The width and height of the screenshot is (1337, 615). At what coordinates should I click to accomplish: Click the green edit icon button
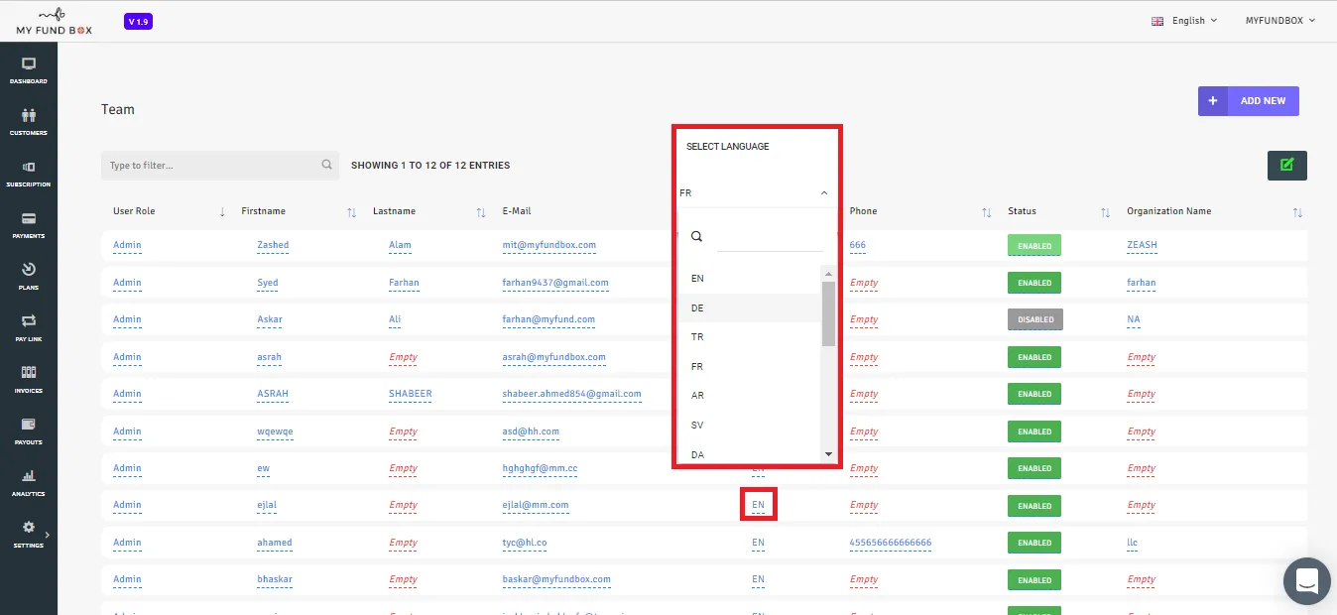(1287, 166)
